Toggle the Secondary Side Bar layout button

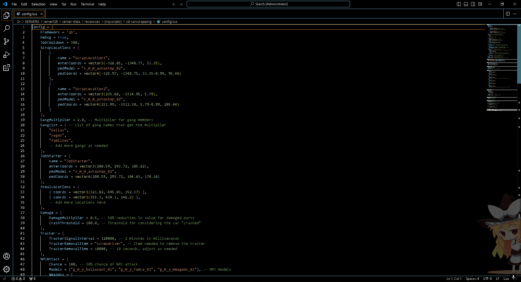tap(473, 4)
